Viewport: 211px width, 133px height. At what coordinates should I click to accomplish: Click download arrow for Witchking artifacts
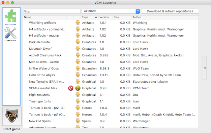click(x=78, y=23)
